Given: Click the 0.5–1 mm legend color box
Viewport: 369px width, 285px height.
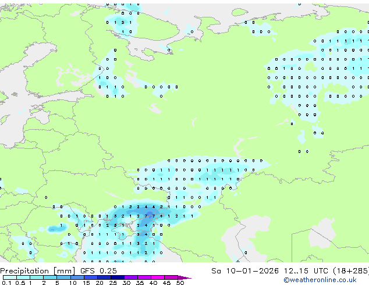Looking at the screenshot, I should coord(23,277).
